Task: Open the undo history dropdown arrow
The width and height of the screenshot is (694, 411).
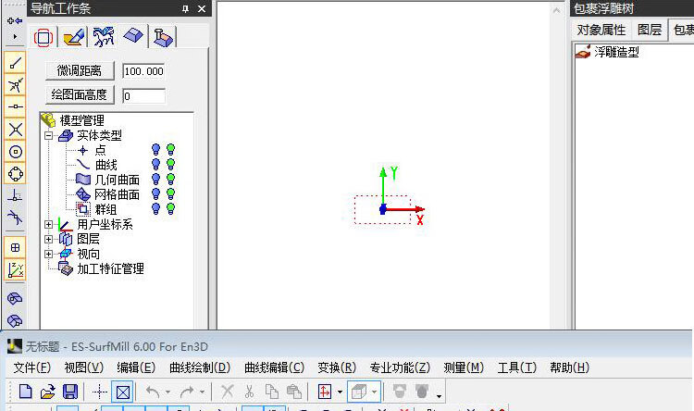Action: (x=167, y=392)
